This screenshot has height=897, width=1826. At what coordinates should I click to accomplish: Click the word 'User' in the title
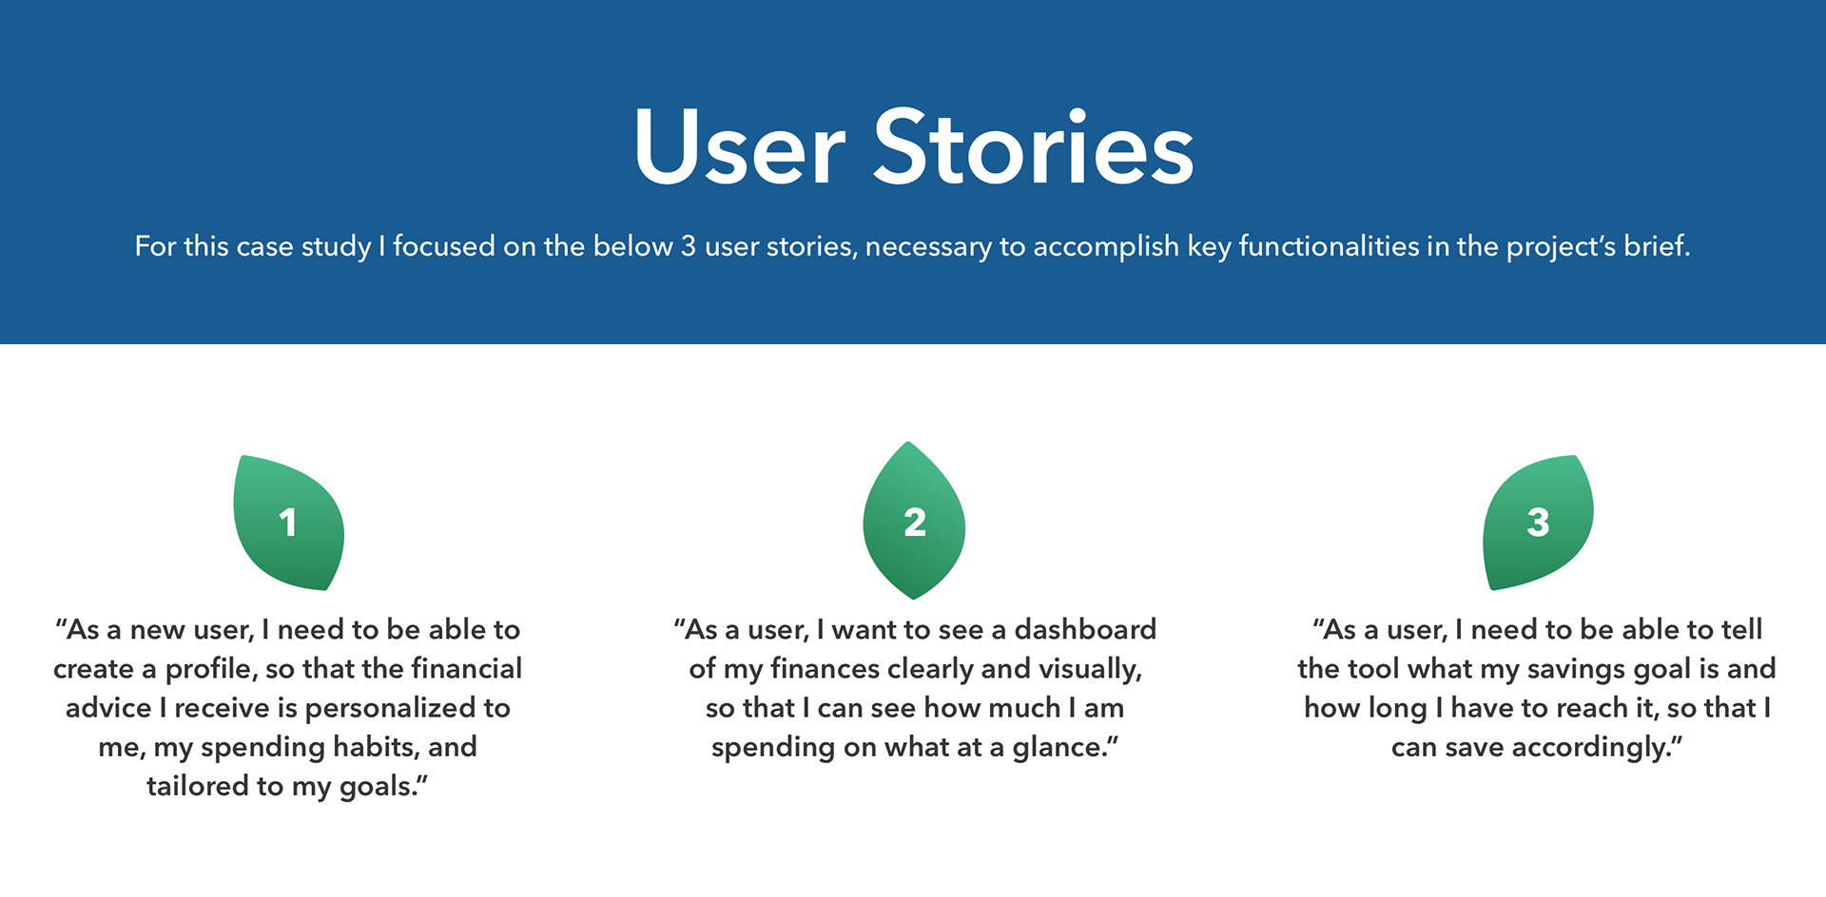(739, 148)
